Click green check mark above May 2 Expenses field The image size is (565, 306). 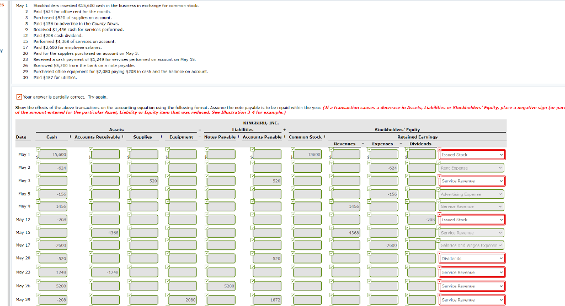(x=369, y=162)
